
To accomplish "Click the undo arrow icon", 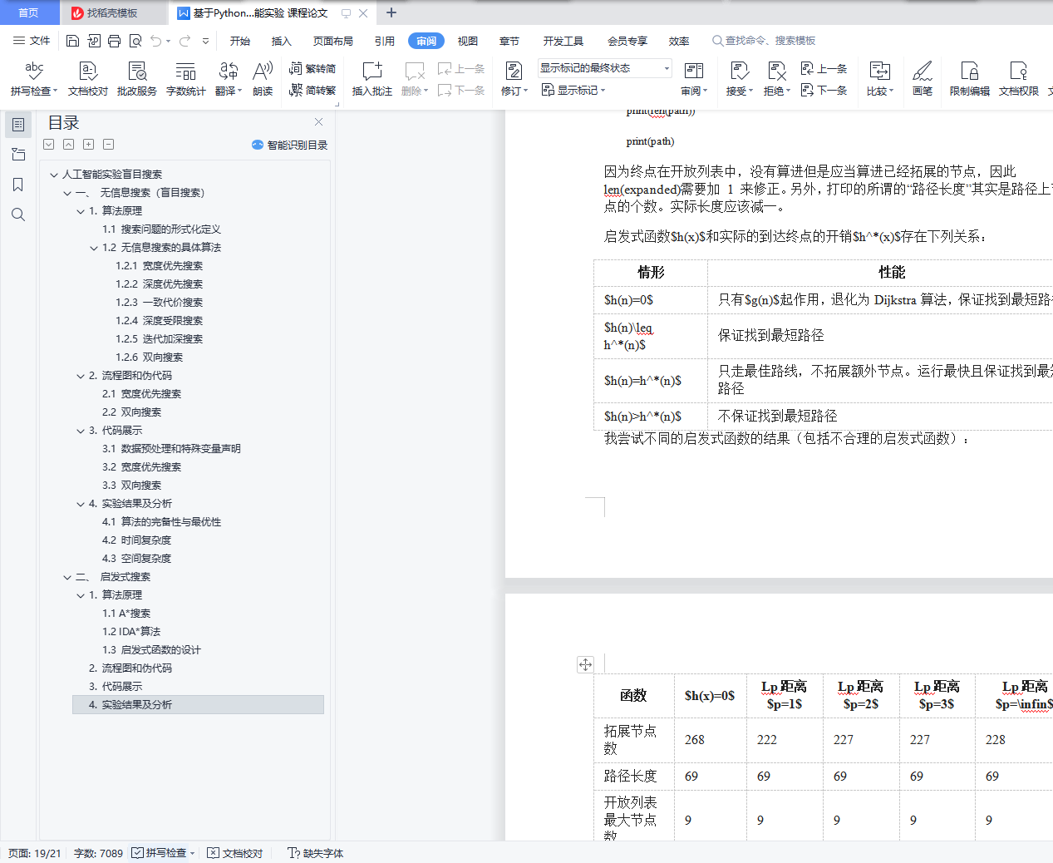I will pos(155,41).
